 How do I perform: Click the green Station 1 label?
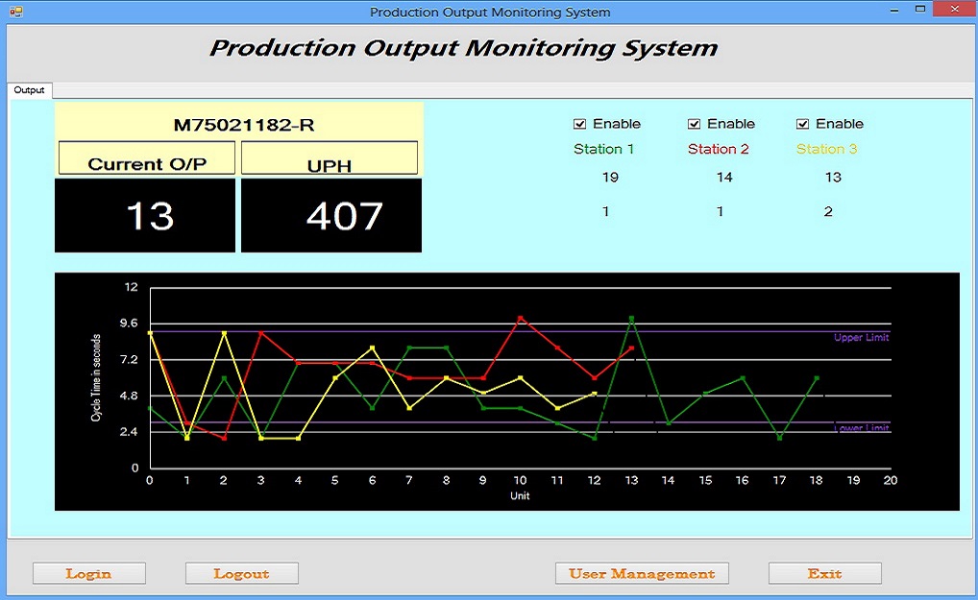click(x=603, y=149)
